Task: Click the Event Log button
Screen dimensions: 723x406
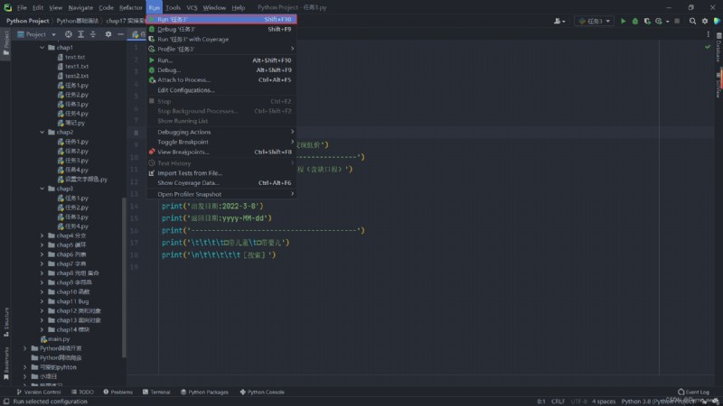Action: point(693,392)
